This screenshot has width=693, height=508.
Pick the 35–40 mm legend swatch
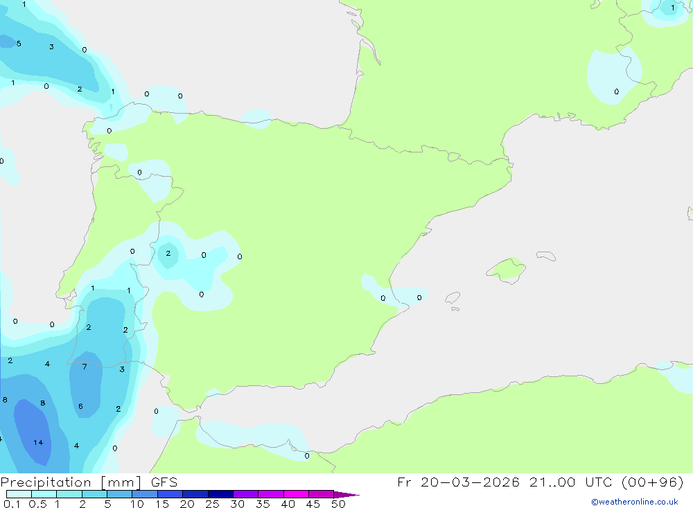pyautogui.click(x=271, y=494)
